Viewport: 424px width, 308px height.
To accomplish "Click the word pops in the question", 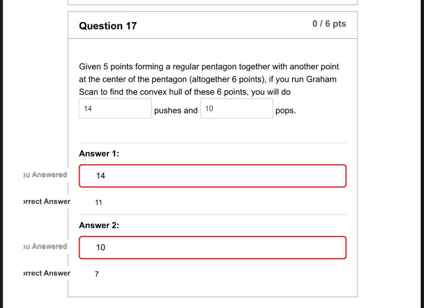I will pyautogui.click(x=286, y=111).
